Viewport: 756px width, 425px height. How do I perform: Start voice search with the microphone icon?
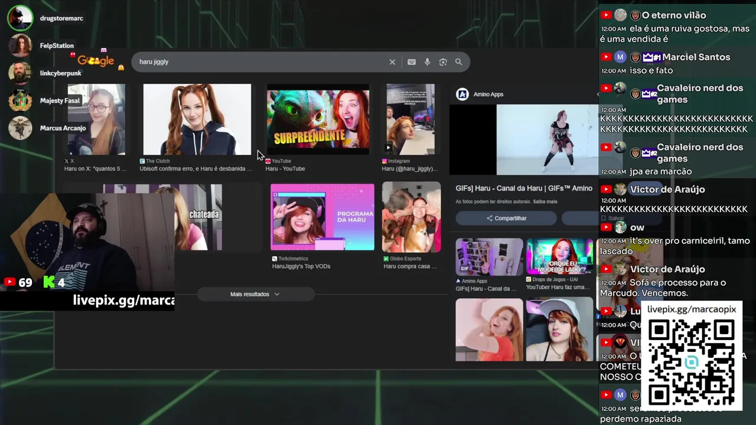[x=427, y=62]
